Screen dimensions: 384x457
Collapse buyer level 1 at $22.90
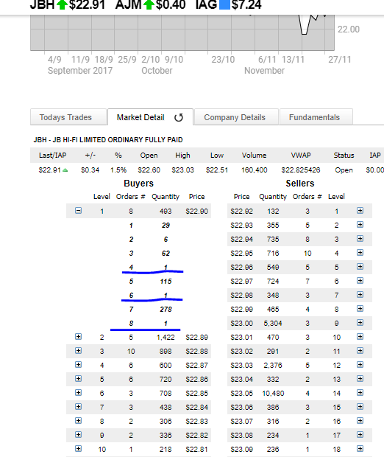[x=78, y=210]
